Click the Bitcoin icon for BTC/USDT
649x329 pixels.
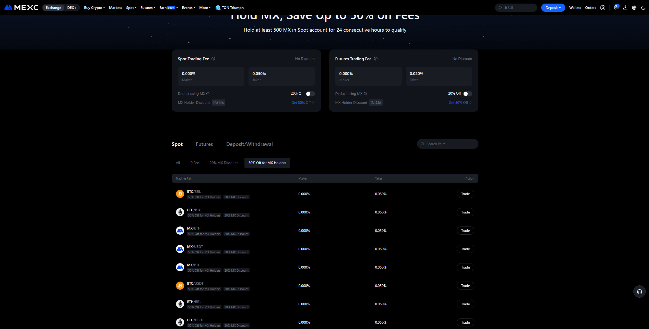click(x=180, y=286)
